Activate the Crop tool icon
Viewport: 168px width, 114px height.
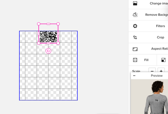(x=135, y=37)
